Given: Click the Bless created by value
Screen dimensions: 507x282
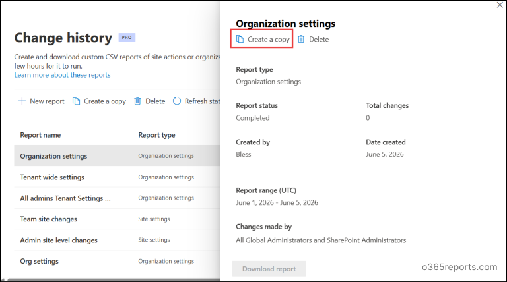Looking at the screenshot, I should pyautogui.click(x=244, y=154).
